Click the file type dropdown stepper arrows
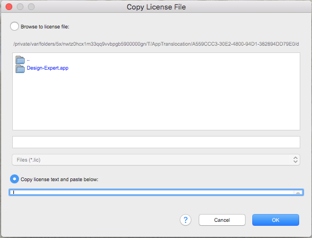This screenshot has width=312, height=238. [x=295, y=160]
